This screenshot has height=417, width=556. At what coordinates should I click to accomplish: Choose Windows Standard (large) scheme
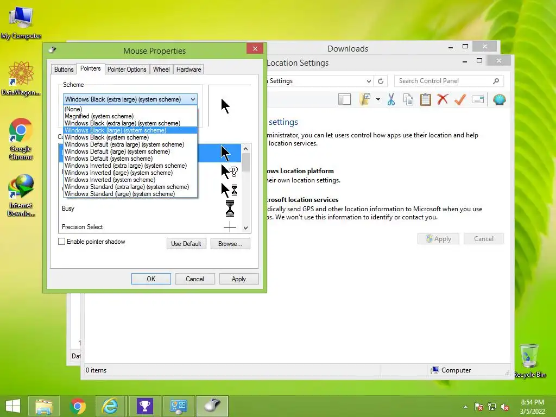pyautogui.click(x=130, y=194)
